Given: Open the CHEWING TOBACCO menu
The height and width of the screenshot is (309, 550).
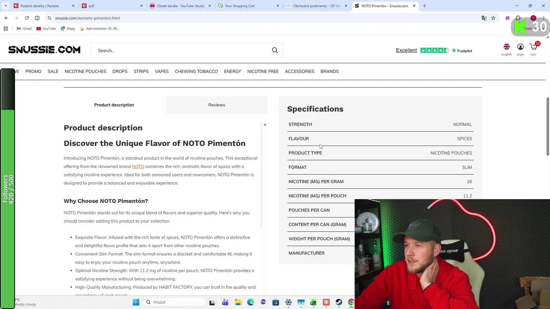Looking at the screenshot, I should coord(196,71).
